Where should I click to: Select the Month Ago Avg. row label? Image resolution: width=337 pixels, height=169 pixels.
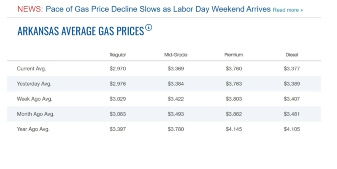[x=36, y=114]
